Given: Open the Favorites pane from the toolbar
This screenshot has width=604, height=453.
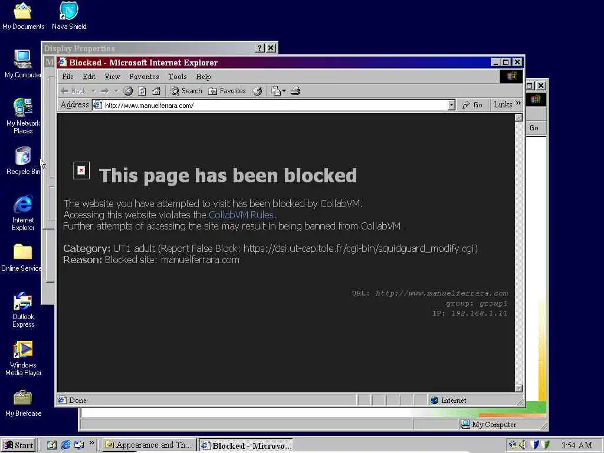Looking at the screenshot, I should (x=227, y=91).
